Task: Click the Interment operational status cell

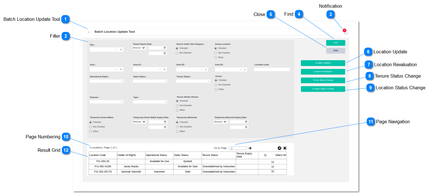Action: pos(159,172)
